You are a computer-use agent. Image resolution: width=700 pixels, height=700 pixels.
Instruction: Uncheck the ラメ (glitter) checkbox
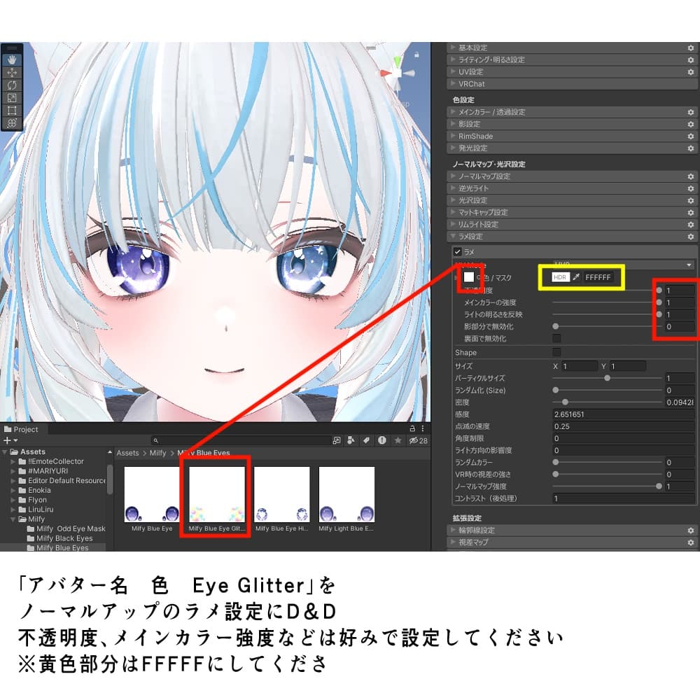457,251
